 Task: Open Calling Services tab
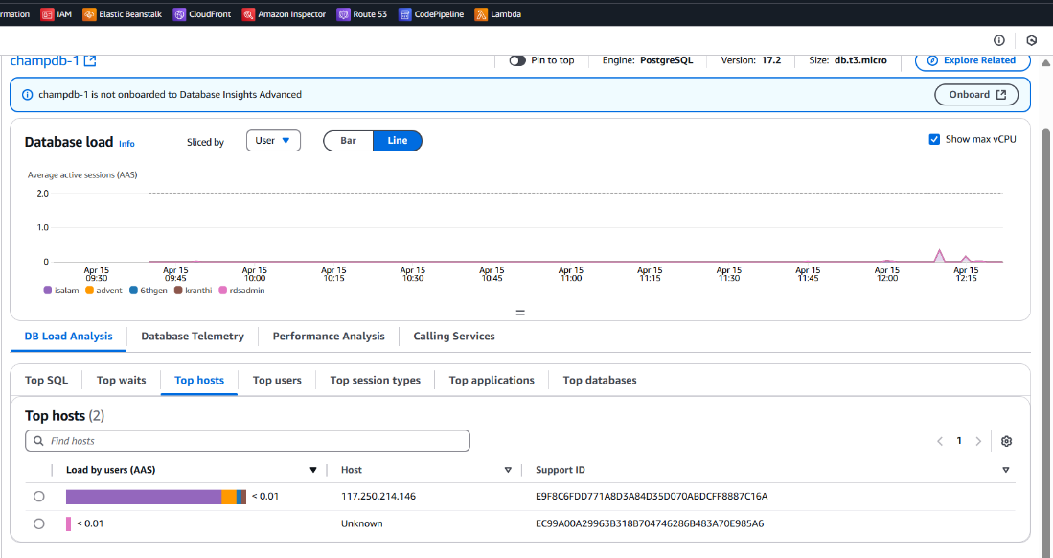click(454, 337)
